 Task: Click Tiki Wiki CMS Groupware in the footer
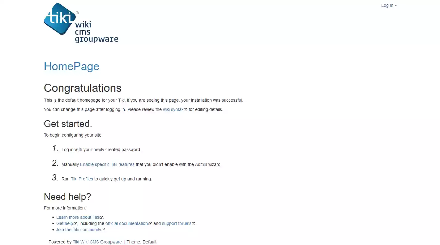click(x=97, y=242)
